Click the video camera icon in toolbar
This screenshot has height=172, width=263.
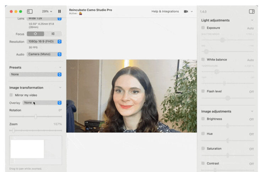[186, 11]
